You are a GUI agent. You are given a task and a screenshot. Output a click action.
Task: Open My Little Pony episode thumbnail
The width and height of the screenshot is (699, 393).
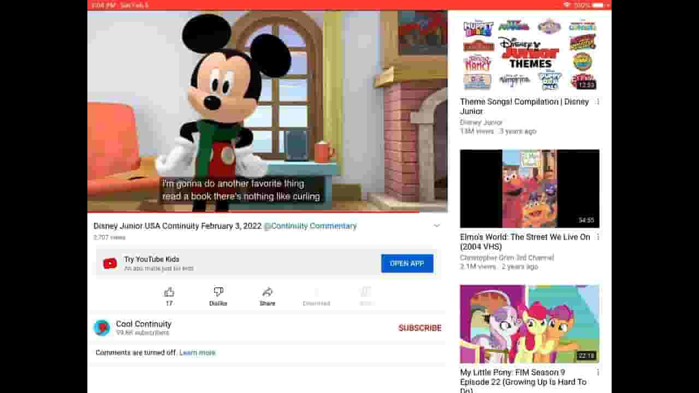tap(530, 324)
